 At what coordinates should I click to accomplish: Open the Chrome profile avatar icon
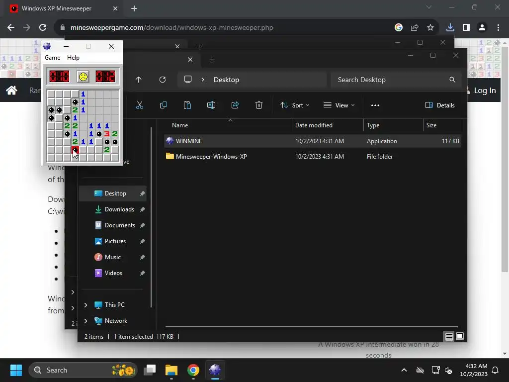[x=482, y=28]
